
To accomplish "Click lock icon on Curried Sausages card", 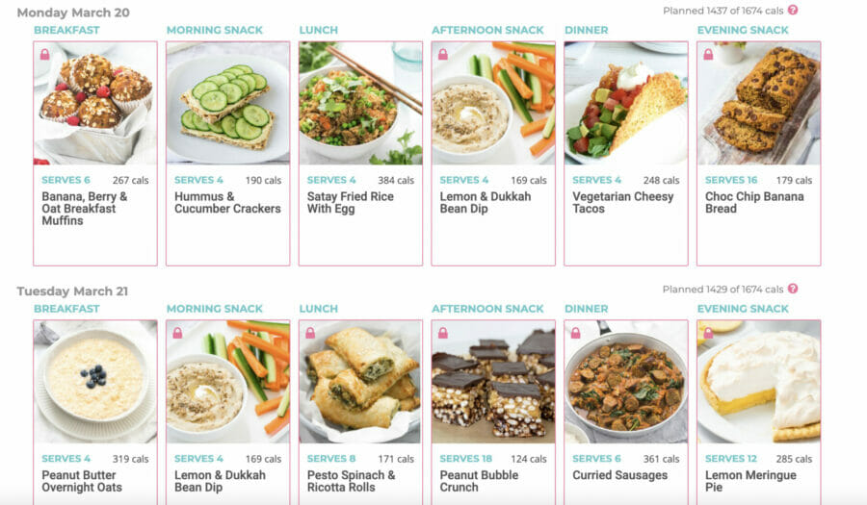I will coord(576,333).
